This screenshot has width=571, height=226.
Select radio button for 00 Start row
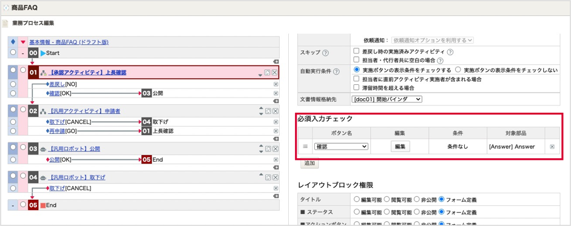tap(13, 53)
